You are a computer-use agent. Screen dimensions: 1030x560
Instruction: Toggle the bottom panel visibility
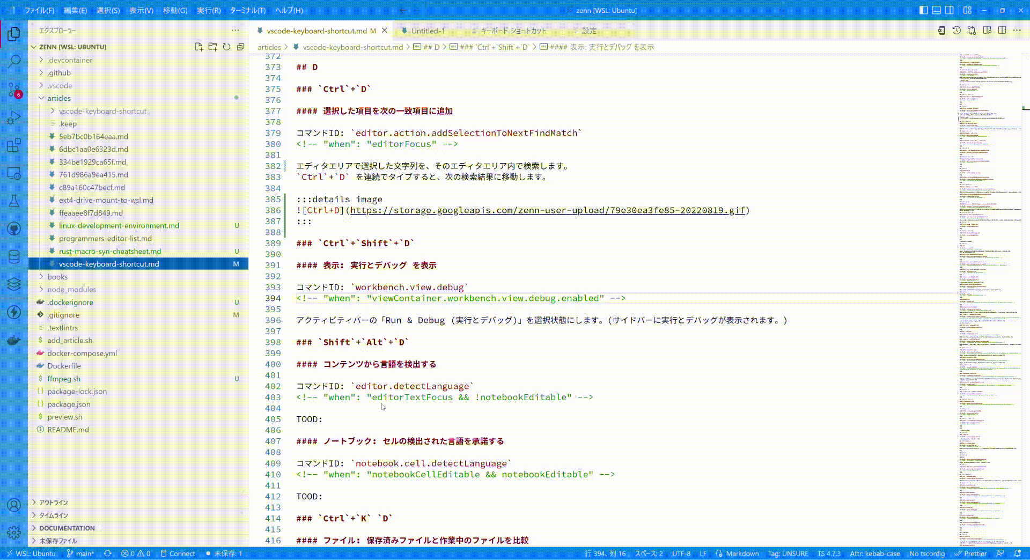[x=936, y=10]
